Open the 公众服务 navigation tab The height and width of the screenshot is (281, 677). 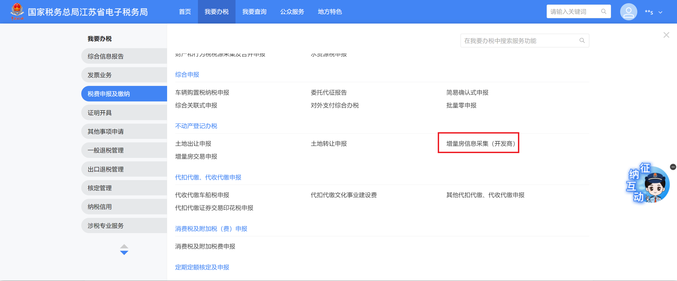[292, 12]
